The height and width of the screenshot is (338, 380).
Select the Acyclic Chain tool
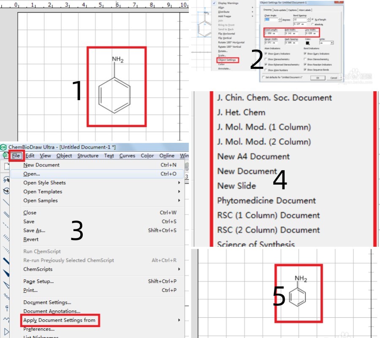6,319
